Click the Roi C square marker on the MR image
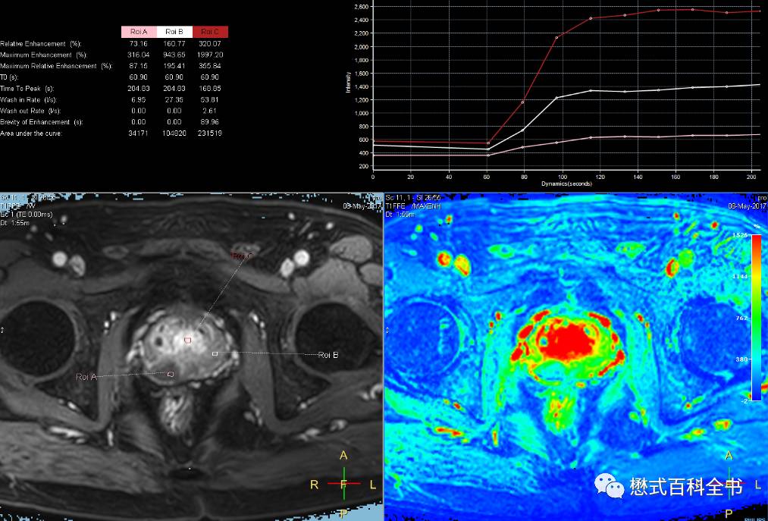The width and height of the screenshot is (768, 521). point(187,339)
